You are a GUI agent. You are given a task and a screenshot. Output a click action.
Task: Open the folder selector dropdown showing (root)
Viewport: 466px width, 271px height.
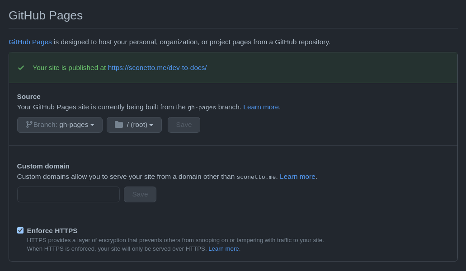pyautogui.click(x=134, y=124)
